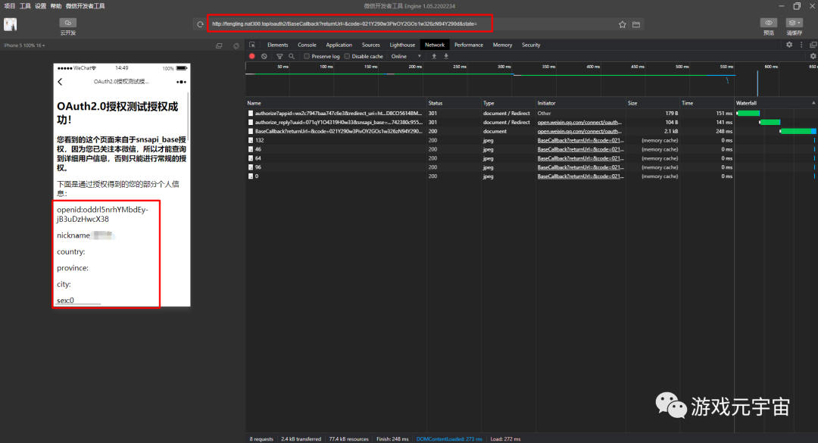Image resolution: width=818 pixels, height=443 pixels.
Task: Select the request named 96
Action: [532, 167]
